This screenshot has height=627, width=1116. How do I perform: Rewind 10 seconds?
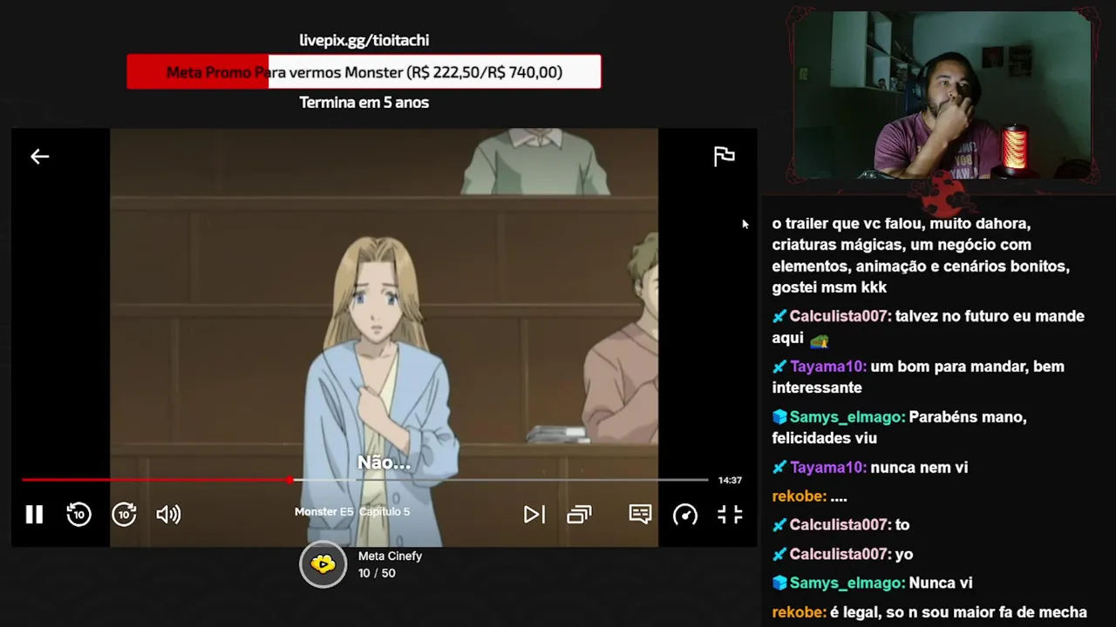coord(79,515)
